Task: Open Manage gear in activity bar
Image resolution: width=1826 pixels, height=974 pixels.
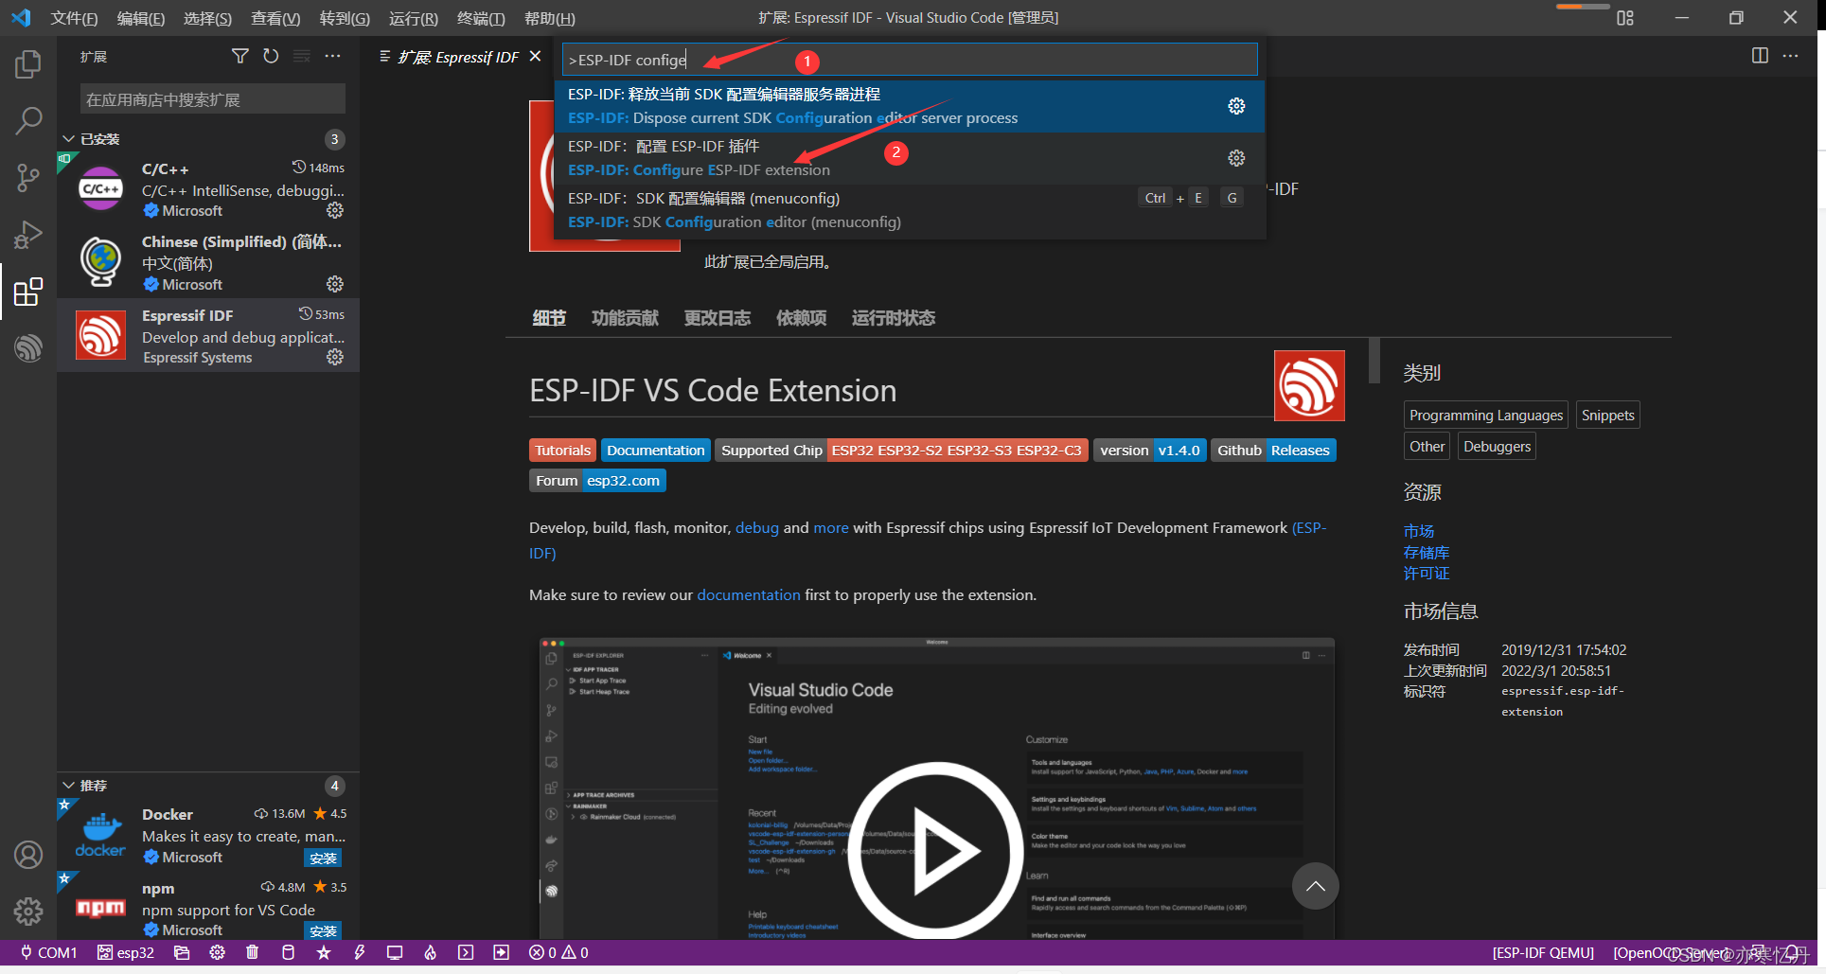Action: click(x=28, y=912)
